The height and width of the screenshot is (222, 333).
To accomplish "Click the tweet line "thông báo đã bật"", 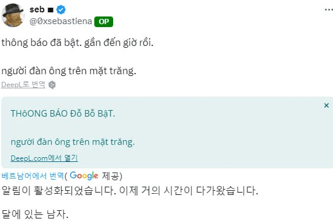I will tap(42, 42).
